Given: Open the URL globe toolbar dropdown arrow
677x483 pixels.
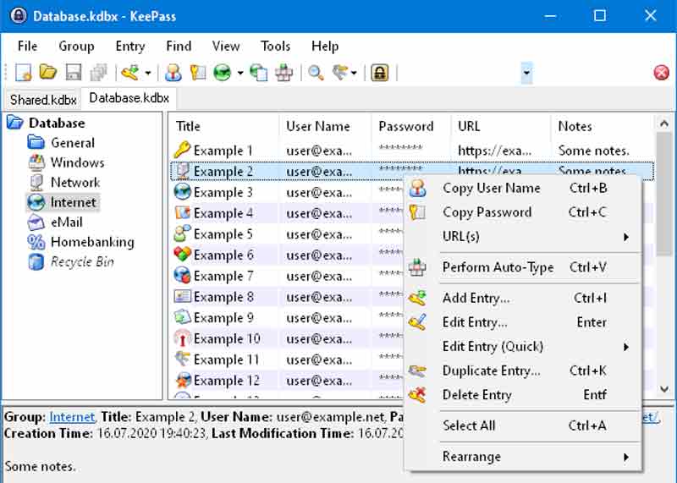Looking at the screenshot, I should tap(240, 73).
